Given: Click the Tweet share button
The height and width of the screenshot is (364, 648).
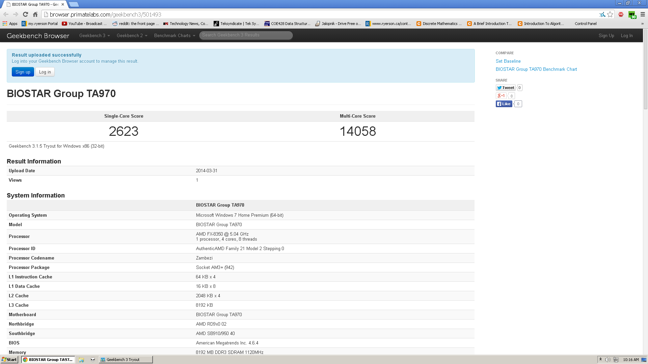Looking at the screenshot, I should coord(505,88).
